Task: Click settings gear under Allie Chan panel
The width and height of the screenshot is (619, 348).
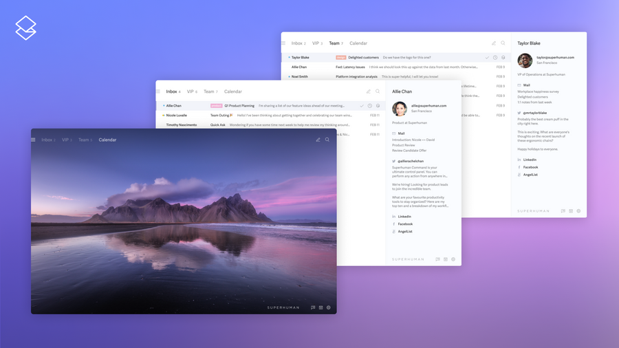Action: tap(453, 259)
